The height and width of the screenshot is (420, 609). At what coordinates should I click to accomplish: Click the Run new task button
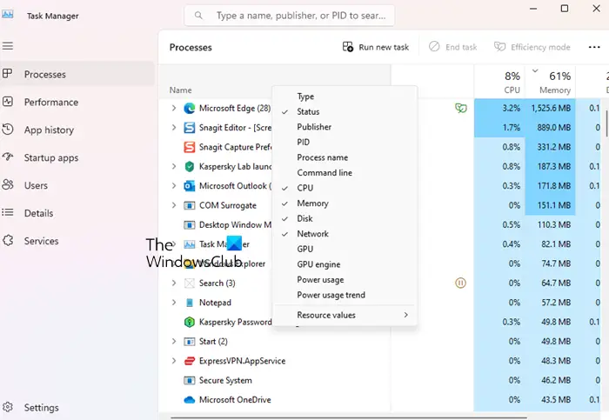376,47
